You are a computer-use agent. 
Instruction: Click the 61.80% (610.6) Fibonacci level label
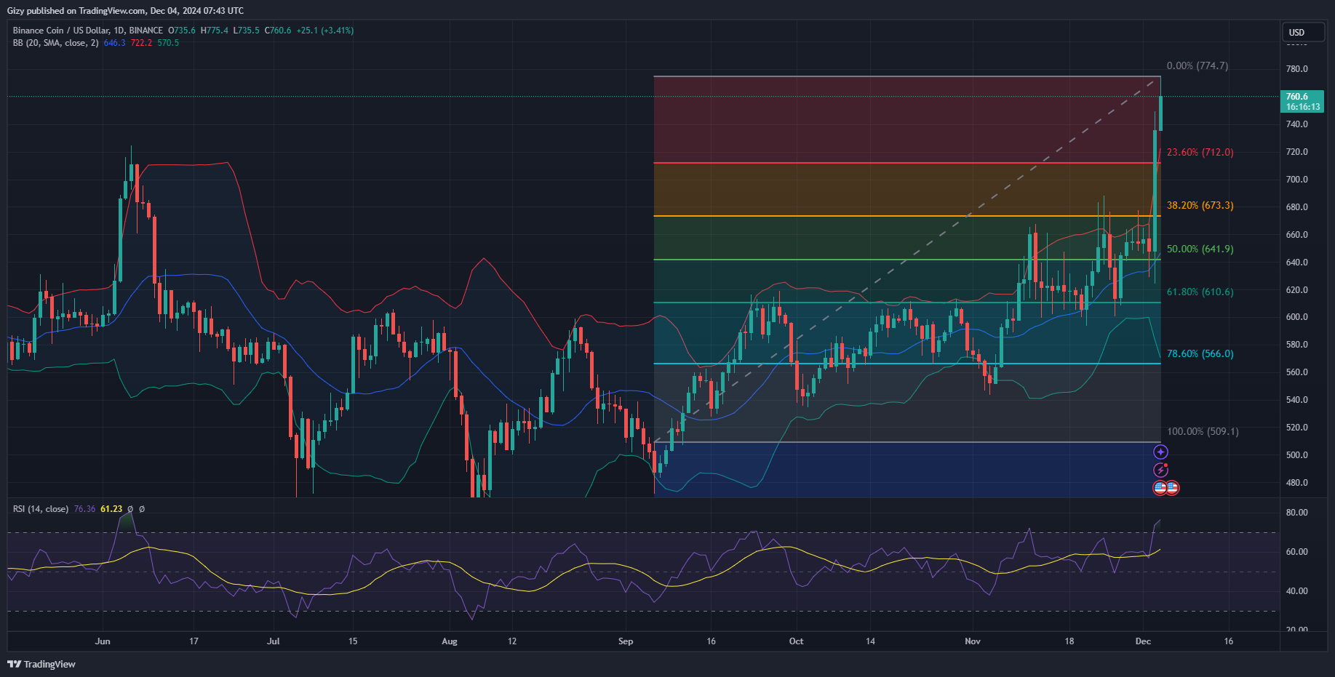[1200, 292]
